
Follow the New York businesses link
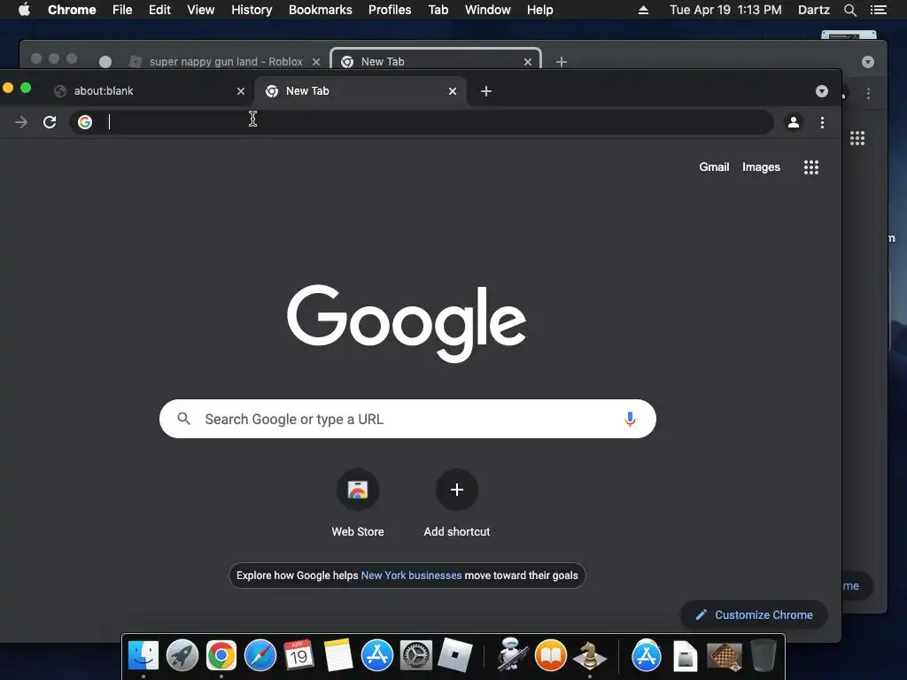pos(411,576)
